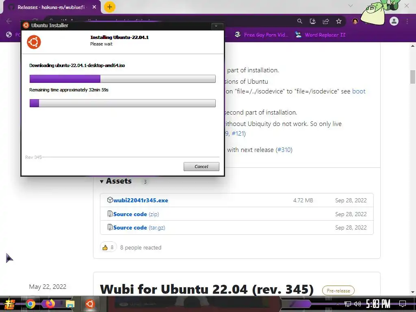Open the Start menu on the taskbar

10,304
